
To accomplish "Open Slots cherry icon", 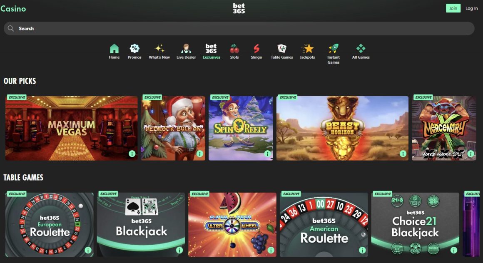I will 234,49.
